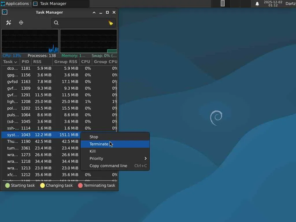Select the ssh-... process row PID 1114
Image resolution: width=296 pixels, height=222 pixels.
tap(60, 128)
